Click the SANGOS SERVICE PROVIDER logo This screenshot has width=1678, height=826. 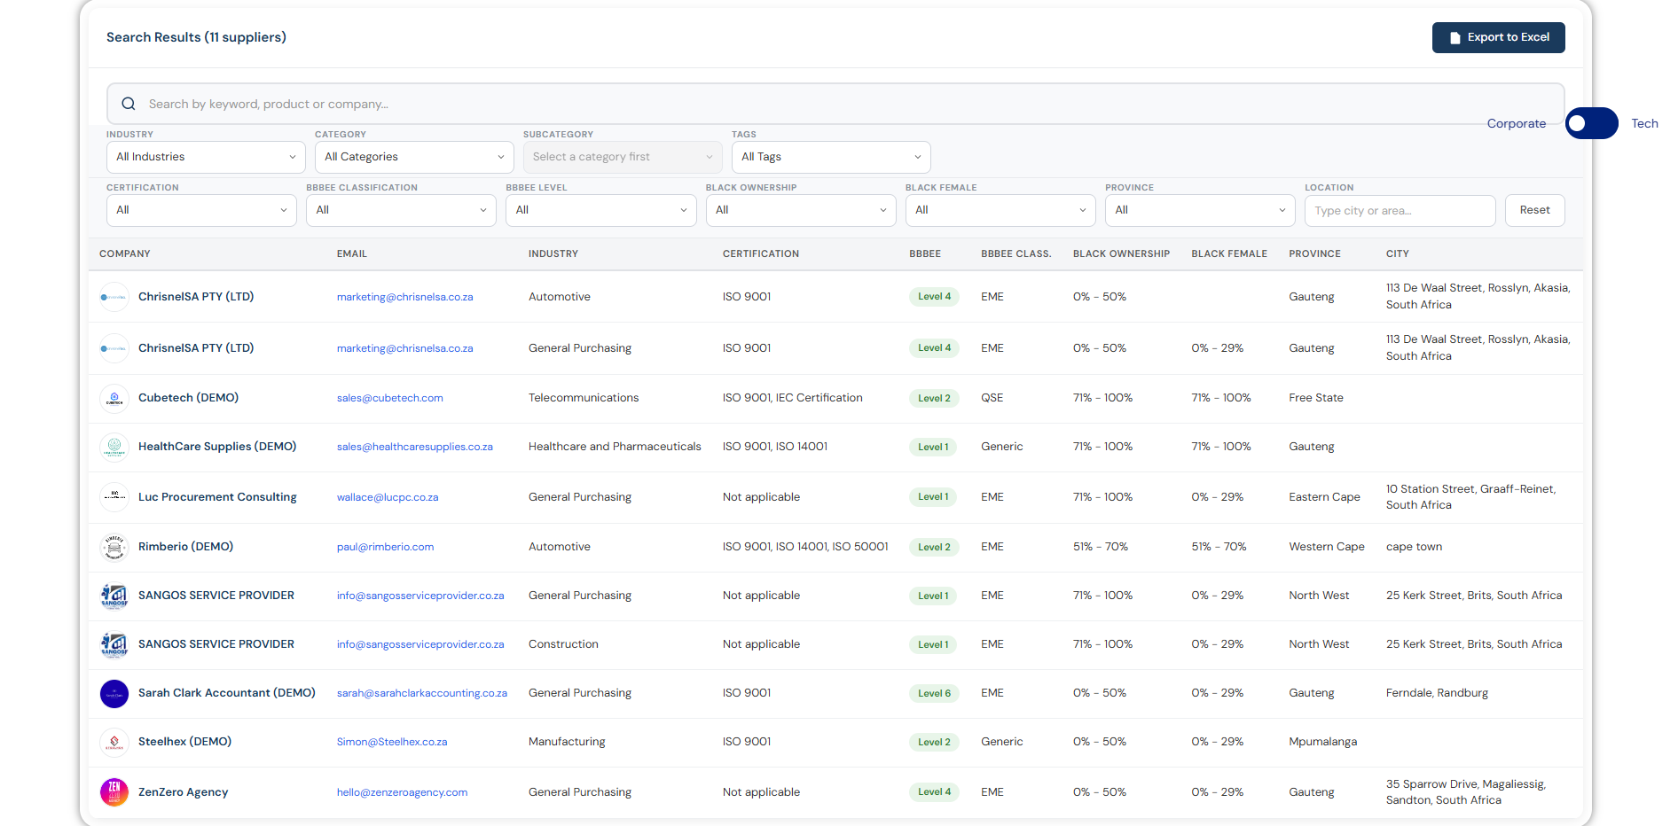point(114,596)
